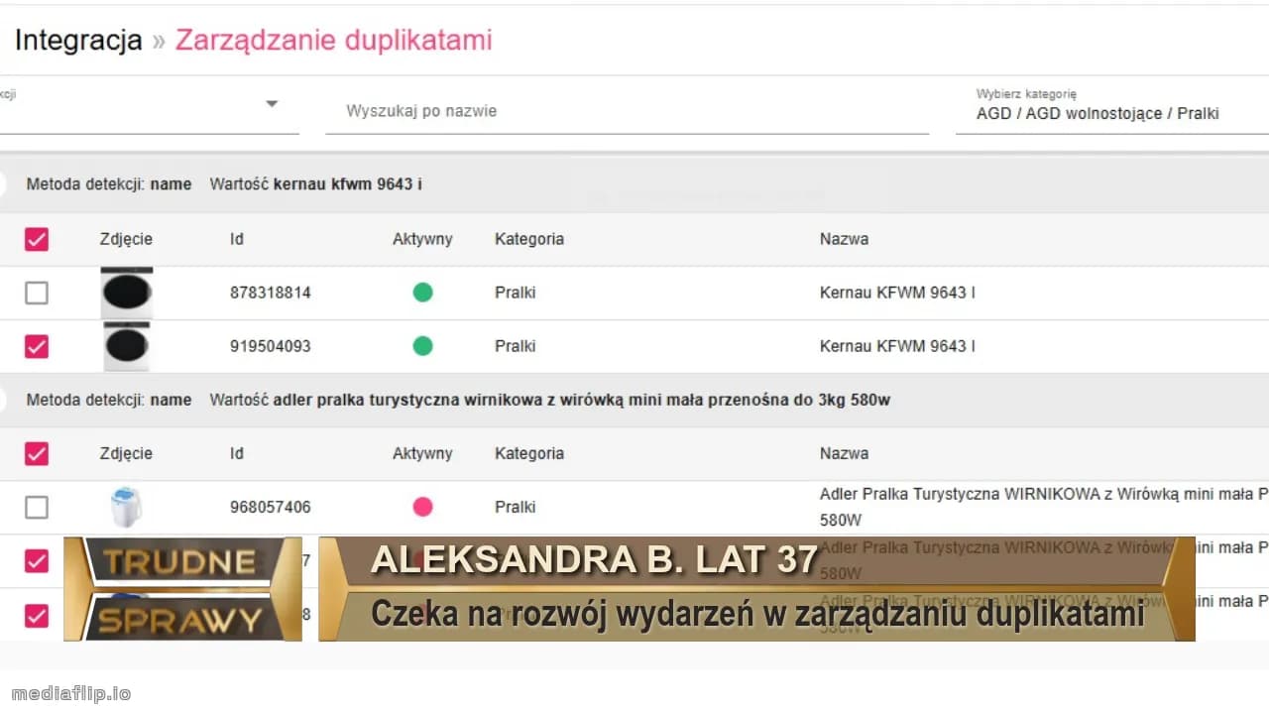This screenshot has width=1269, height=714.
Task: Select Id cell 919504093
Action: point(271,346)
